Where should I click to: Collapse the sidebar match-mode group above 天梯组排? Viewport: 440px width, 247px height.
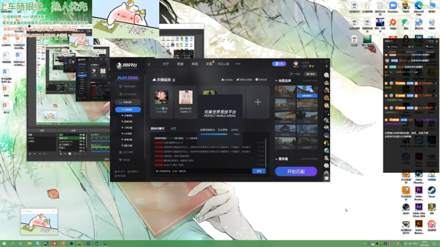coord(128,102)
